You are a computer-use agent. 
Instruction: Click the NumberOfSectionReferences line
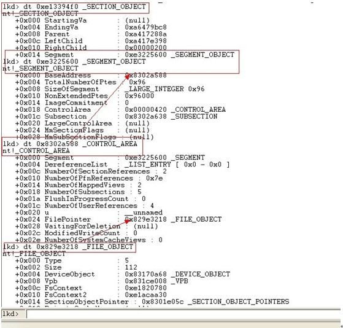91,171
